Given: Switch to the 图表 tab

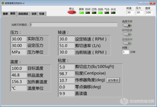Looking at the screenshot, I should pyautogui.click(x=5, y=14).
